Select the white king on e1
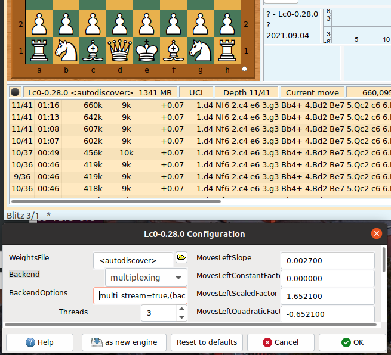 tap(147, 51)
